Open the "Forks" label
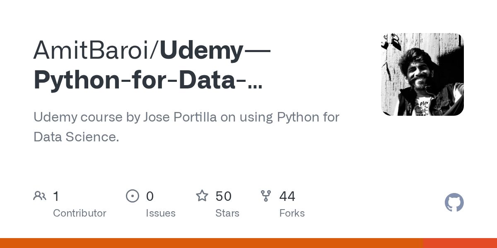Screen dimensions: 497x248 (292, 213)
